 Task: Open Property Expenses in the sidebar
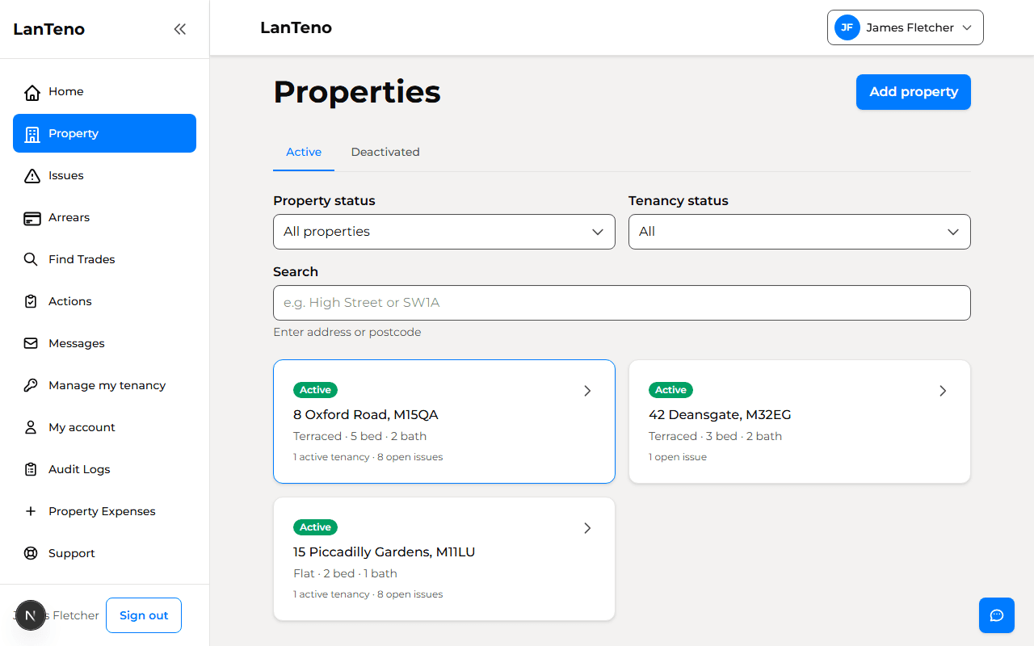(x=104, y=511)
